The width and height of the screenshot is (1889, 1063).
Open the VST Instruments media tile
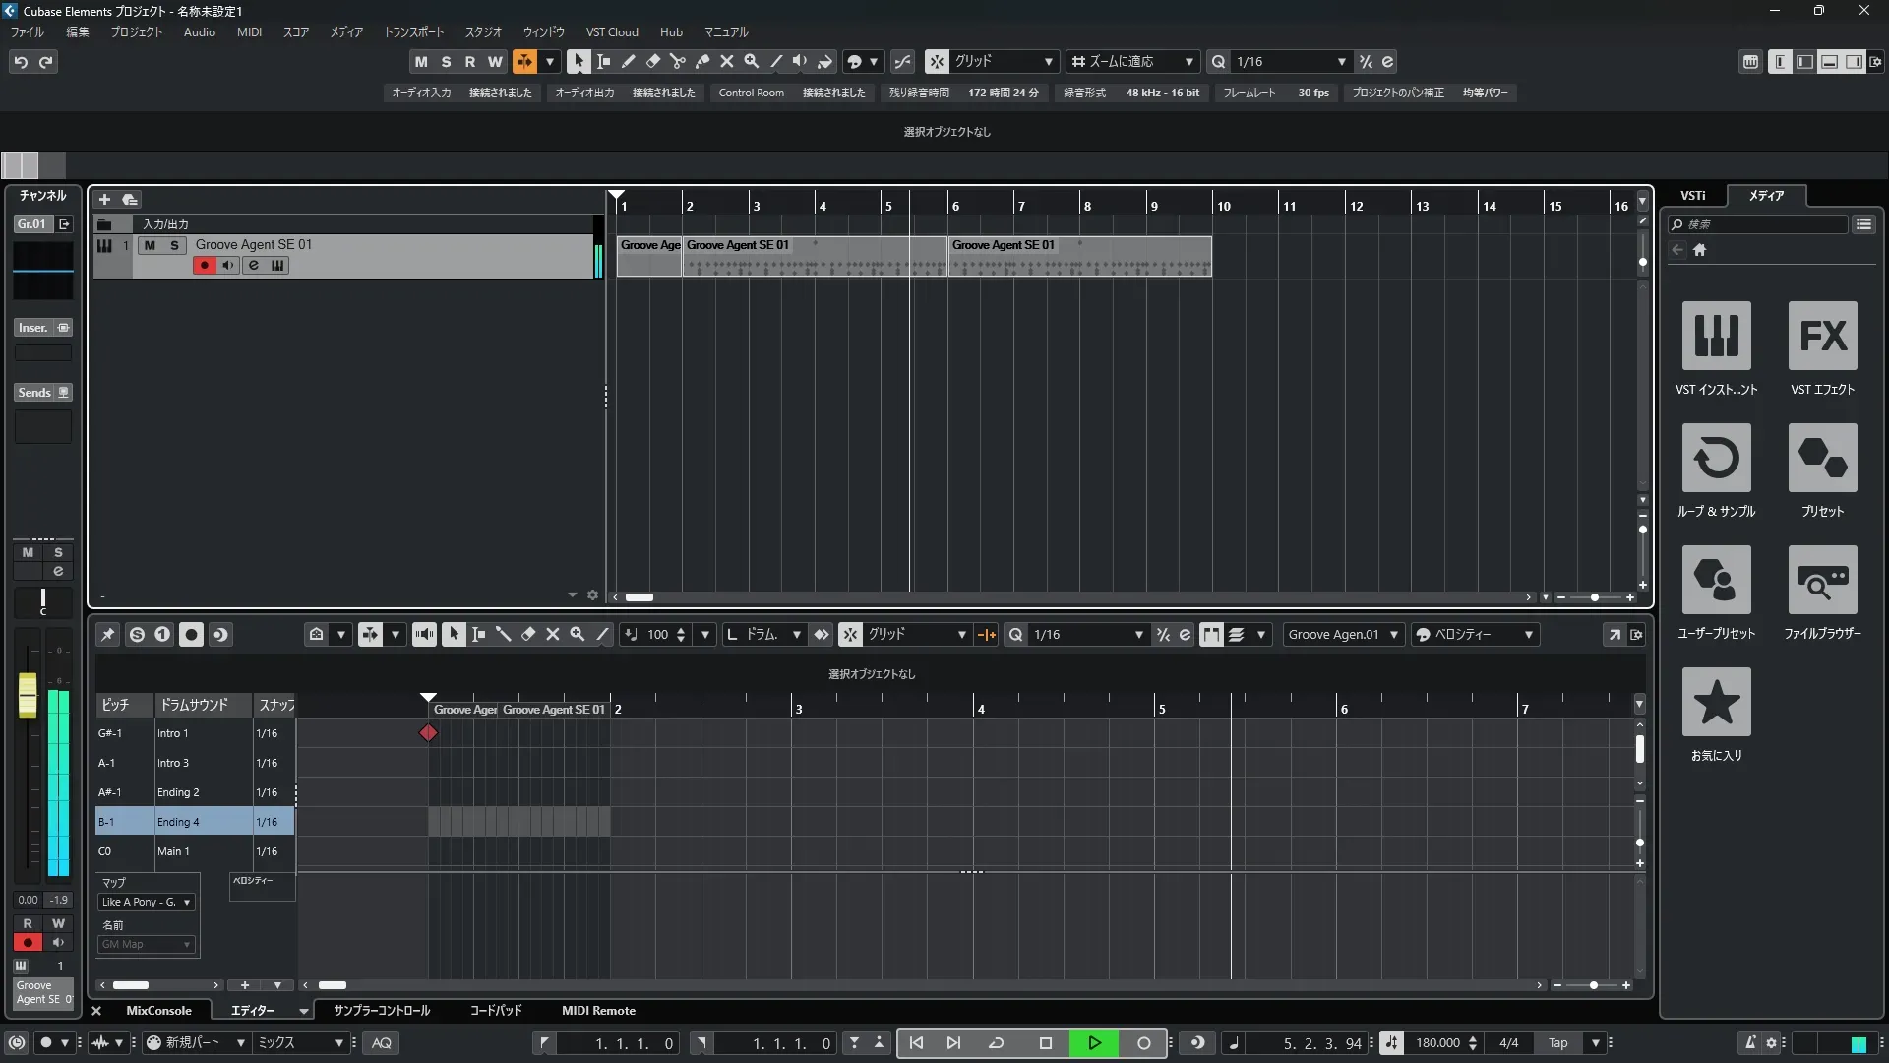coord(1716,336)
